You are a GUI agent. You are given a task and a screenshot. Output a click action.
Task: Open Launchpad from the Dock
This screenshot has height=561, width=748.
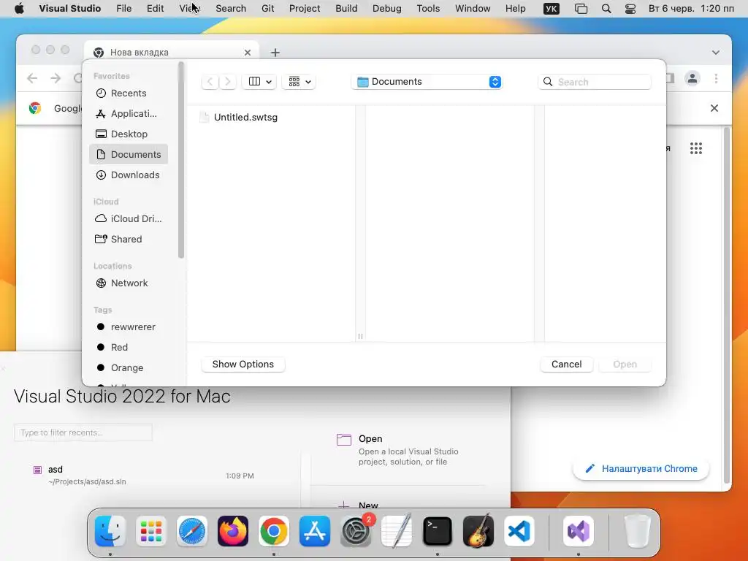pyautogui.click(x=151, y=531)
